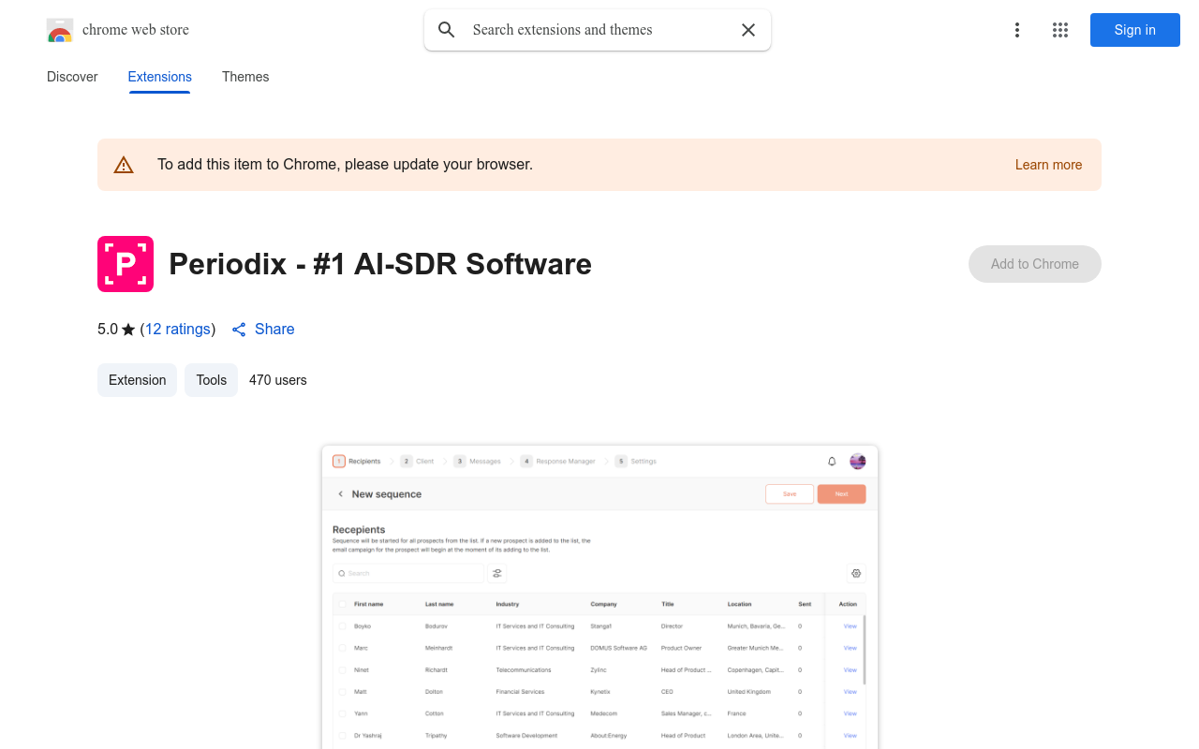Focus the Search extensions and themes field

[599, 30]
